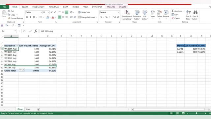Click the Cut scissors icon
Viewport: 211px width, 119px height.
[x=9, y=11]
